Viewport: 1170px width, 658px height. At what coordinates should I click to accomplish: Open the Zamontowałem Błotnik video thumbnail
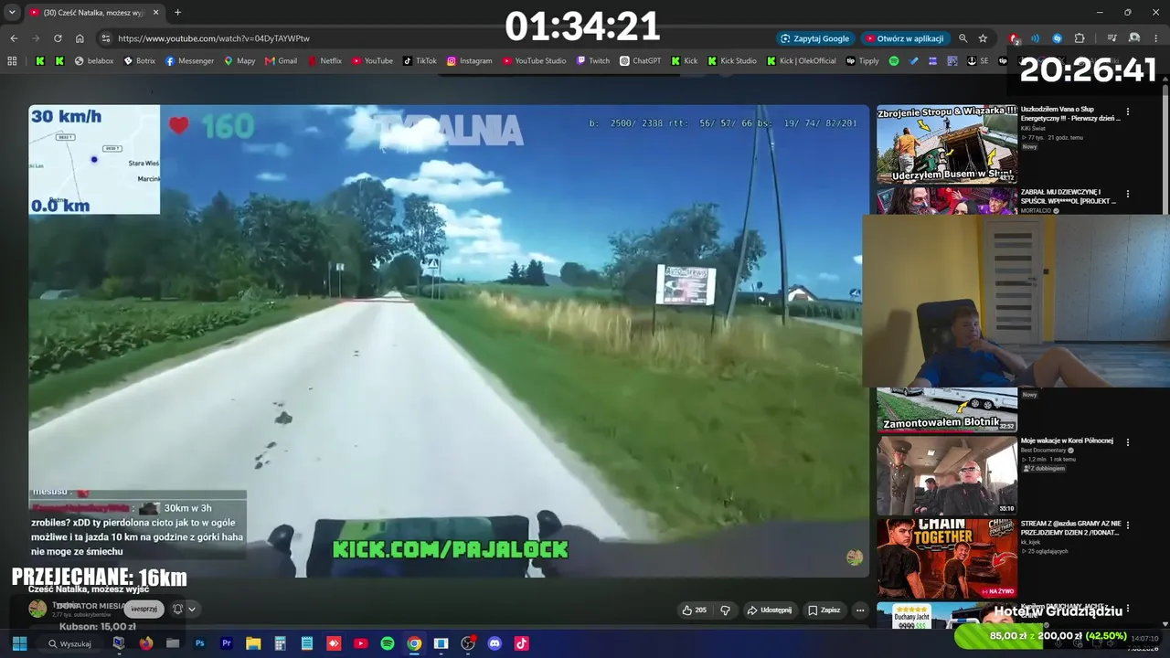tap(947, 409)
